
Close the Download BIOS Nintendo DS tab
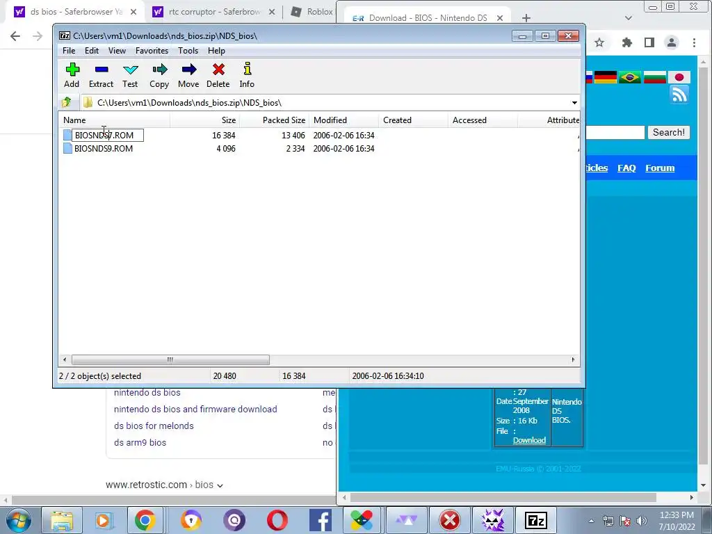coord(499,18)
